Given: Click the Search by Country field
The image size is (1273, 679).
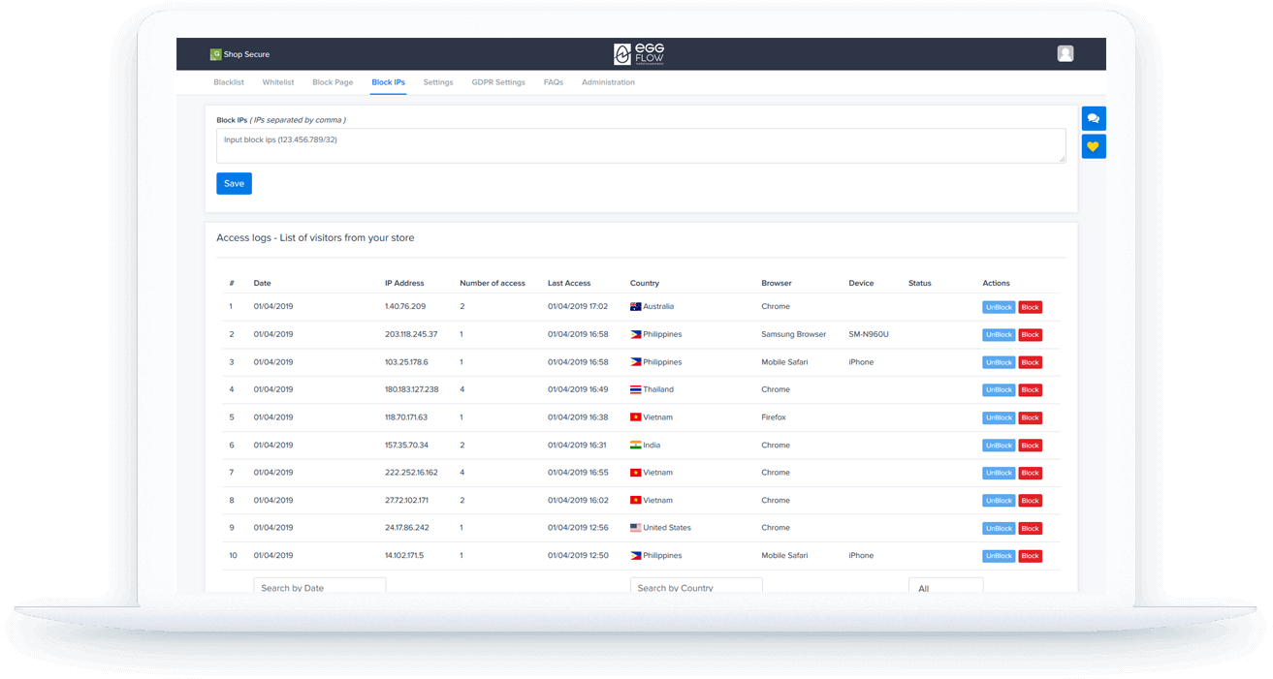Looking at the screenshot, I should pyautogui.click(x=695, y=587).
